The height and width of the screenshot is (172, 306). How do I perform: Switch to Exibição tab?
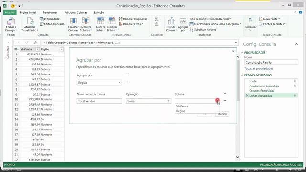pos(99,13)
